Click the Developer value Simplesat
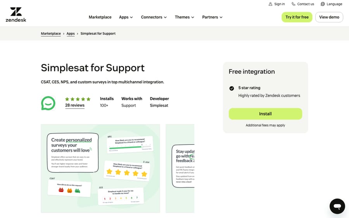Image resolution: width=349 pixels, height=218 pixels. (159, 106)
